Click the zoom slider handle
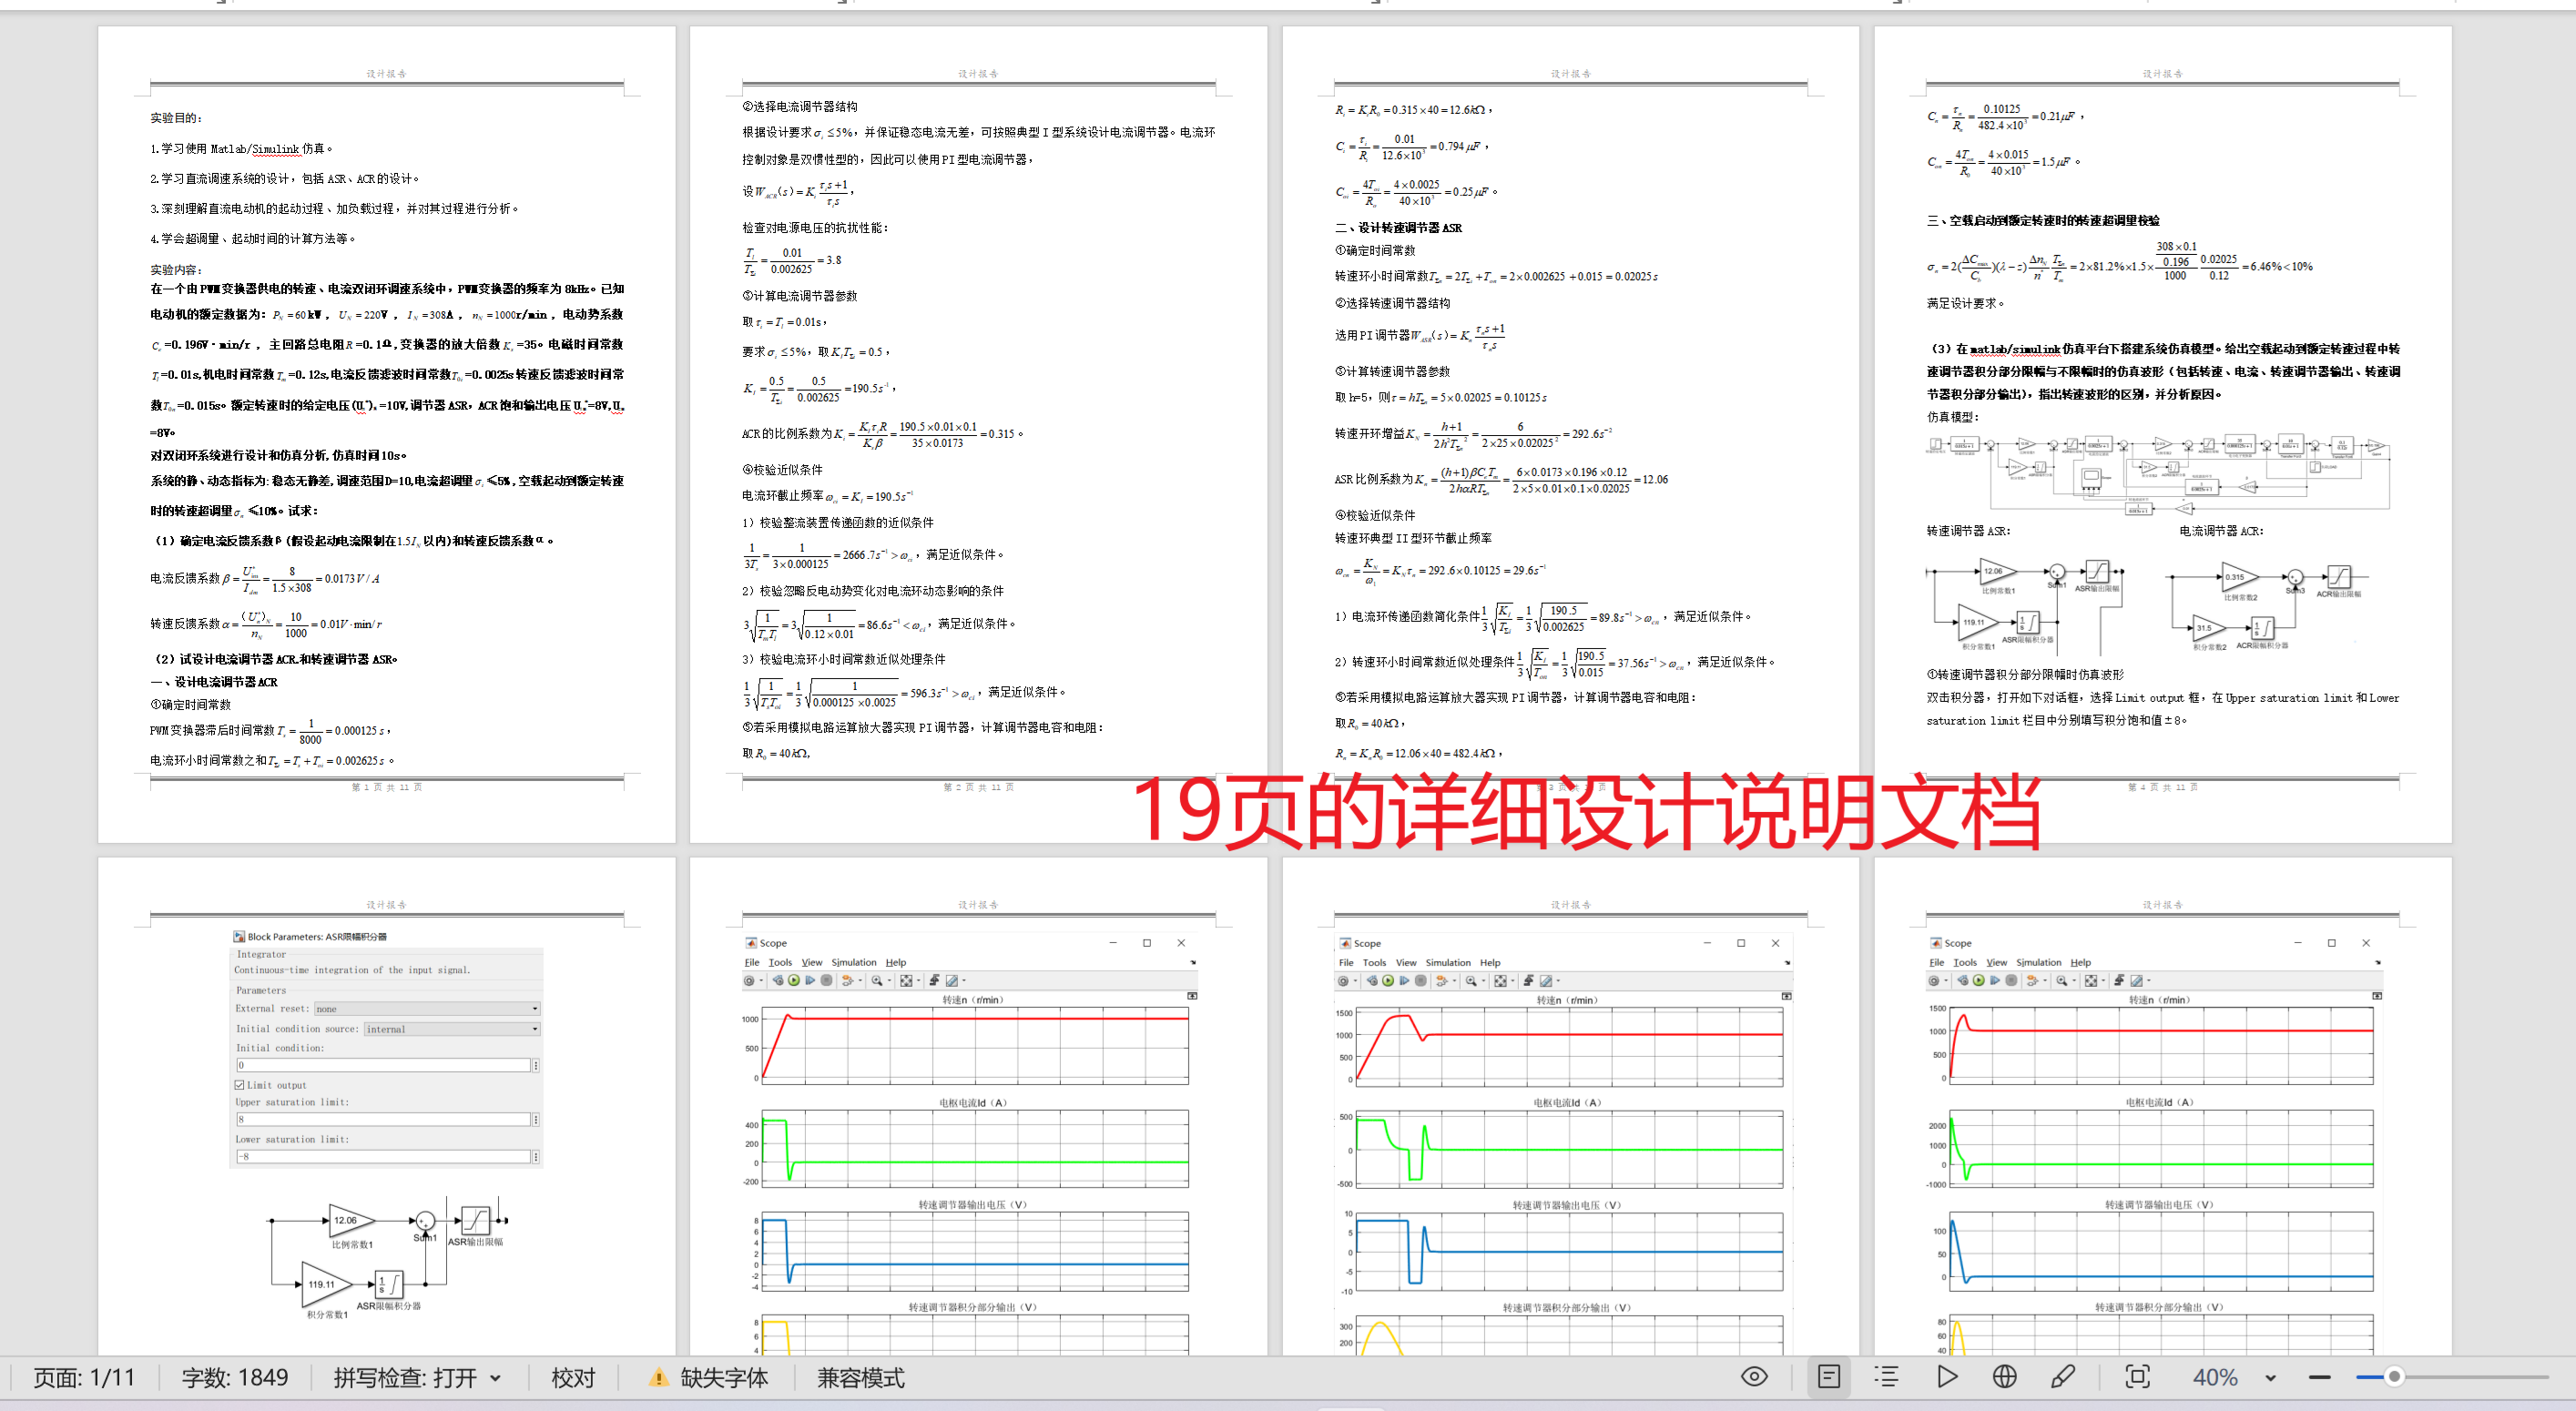This screenshot has height=1411, width=2576. tap(2393, 1377)
